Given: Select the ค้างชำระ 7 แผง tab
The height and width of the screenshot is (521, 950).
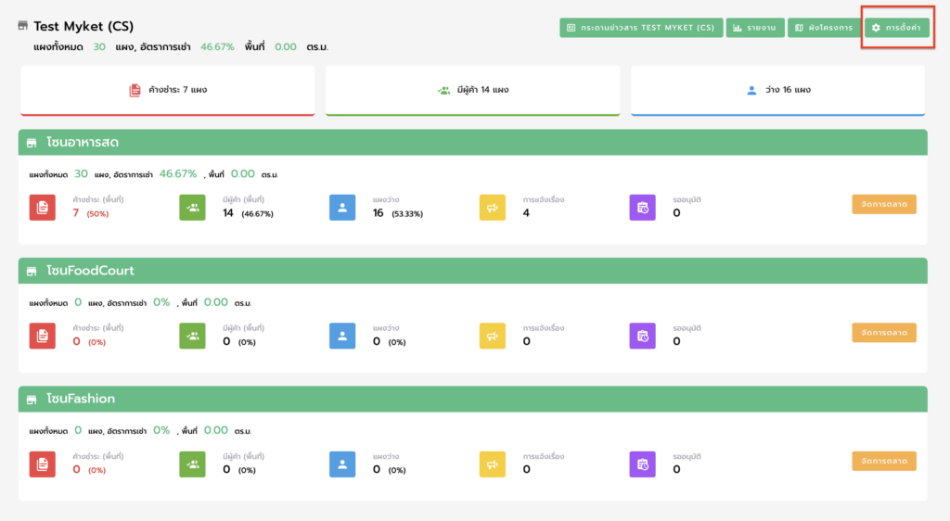Looking at the screenshot, I should click(168, 90).
